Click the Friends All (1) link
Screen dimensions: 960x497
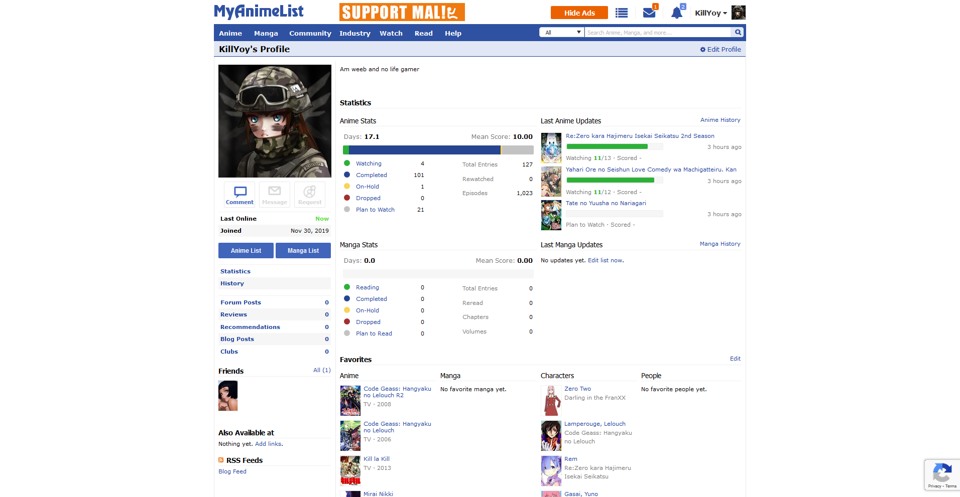click(322, 370)
